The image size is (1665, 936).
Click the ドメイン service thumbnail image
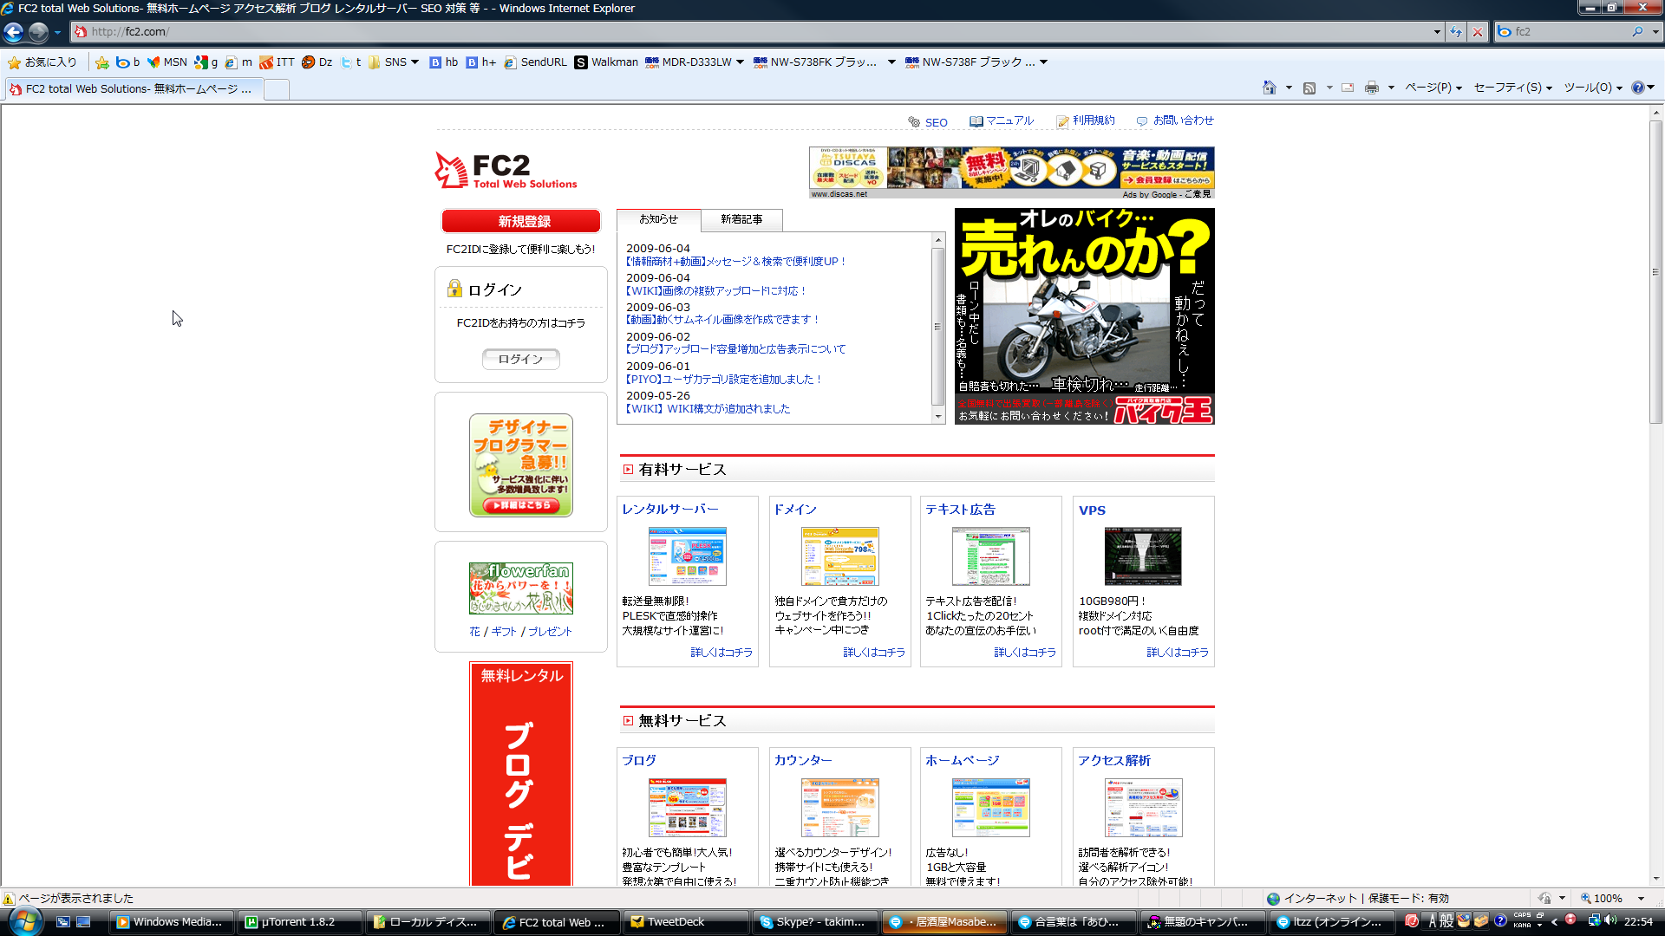click(x=839, y=556)
